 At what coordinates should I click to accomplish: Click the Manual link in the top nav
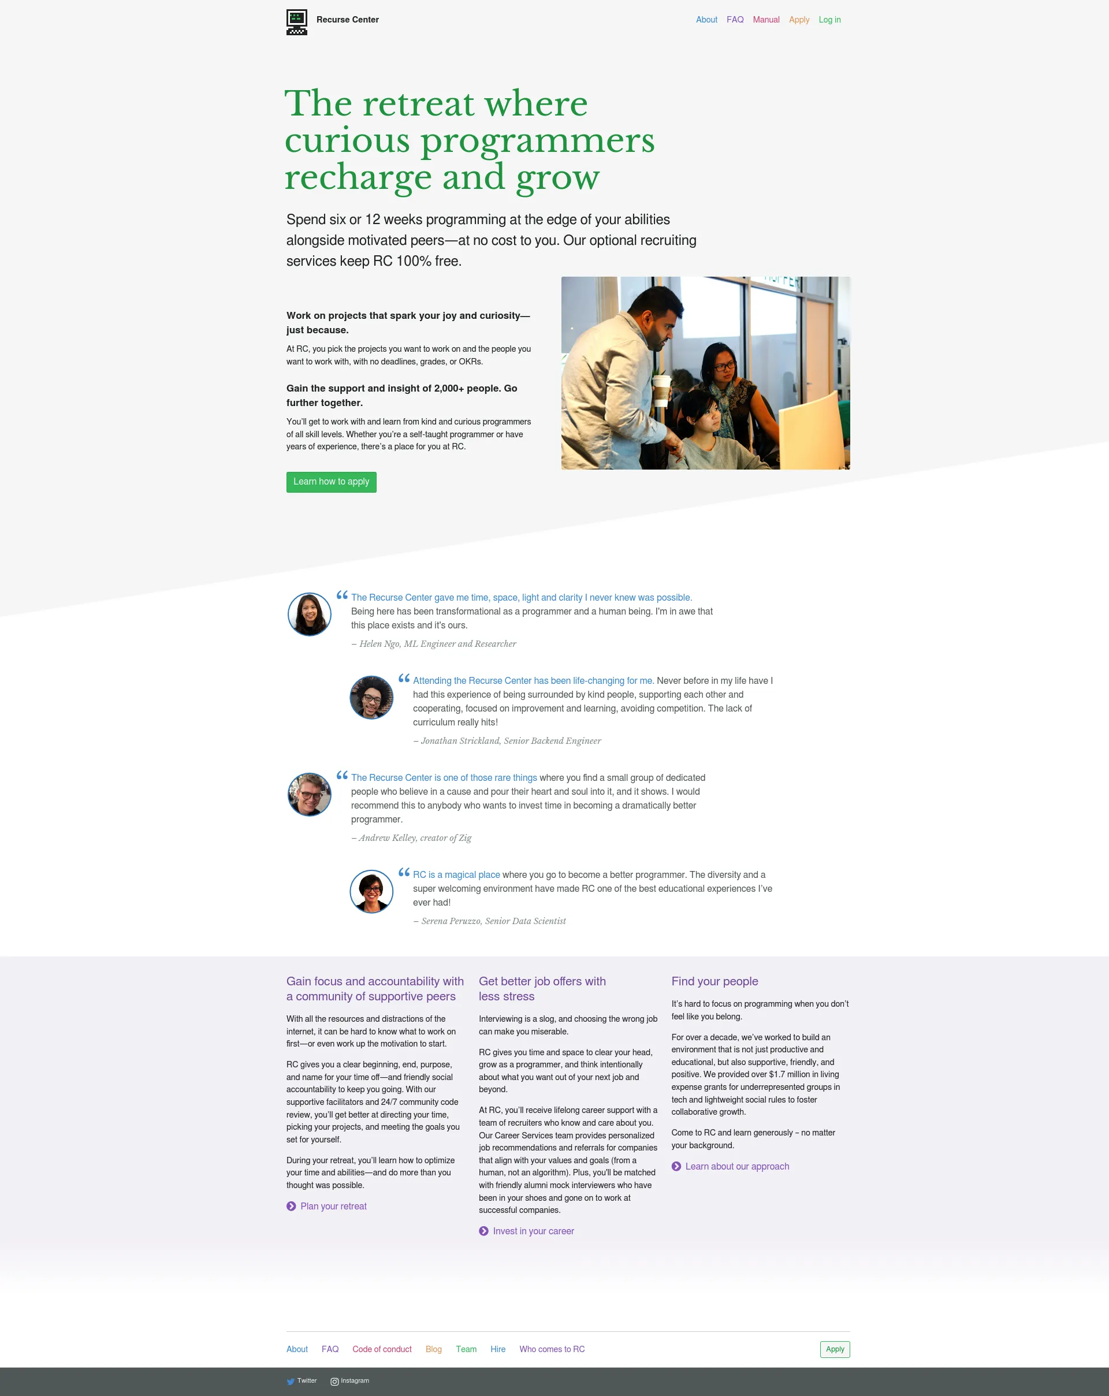[767, 19]
